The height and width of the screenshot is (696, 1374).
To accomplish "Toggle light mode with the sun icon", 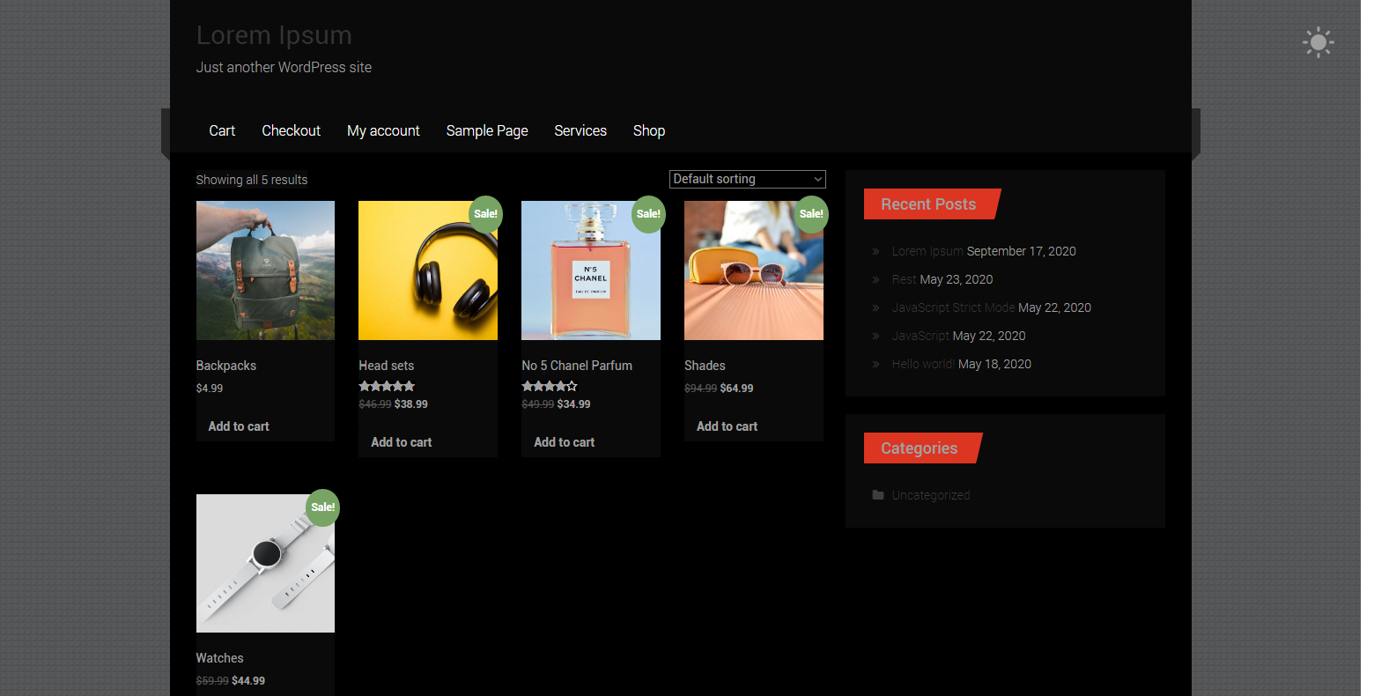I will point(1318,42).
